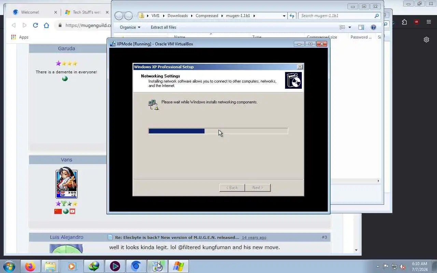This screenshot has height=273, width=437.
Task: Go to browser home page
Action: click(x=46, y=25)
